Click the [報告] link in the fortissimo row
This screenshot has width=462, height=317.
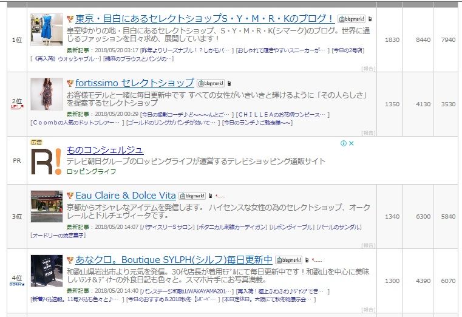[369, 133]
